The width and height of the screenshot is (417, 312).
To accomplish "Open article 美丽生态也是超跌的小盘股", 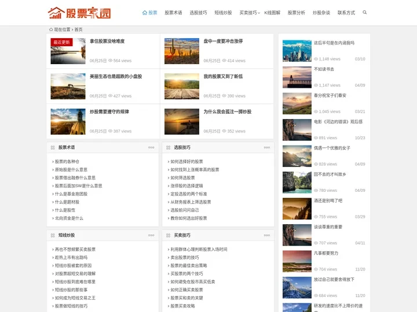I will (116, 76).
